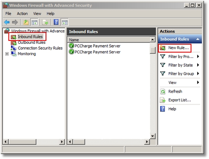Click the Refresh icon in Actions pane

(x=163, y=91)
